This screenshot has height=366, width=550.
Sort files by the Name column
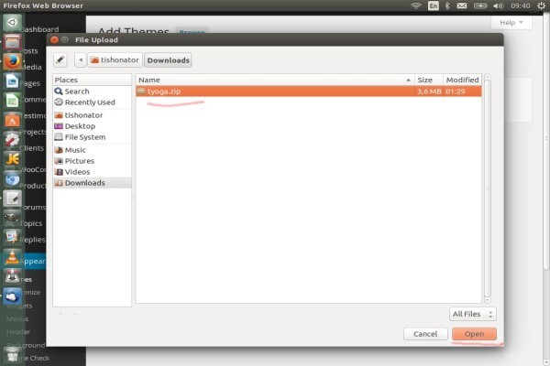[x=275, y=80]
